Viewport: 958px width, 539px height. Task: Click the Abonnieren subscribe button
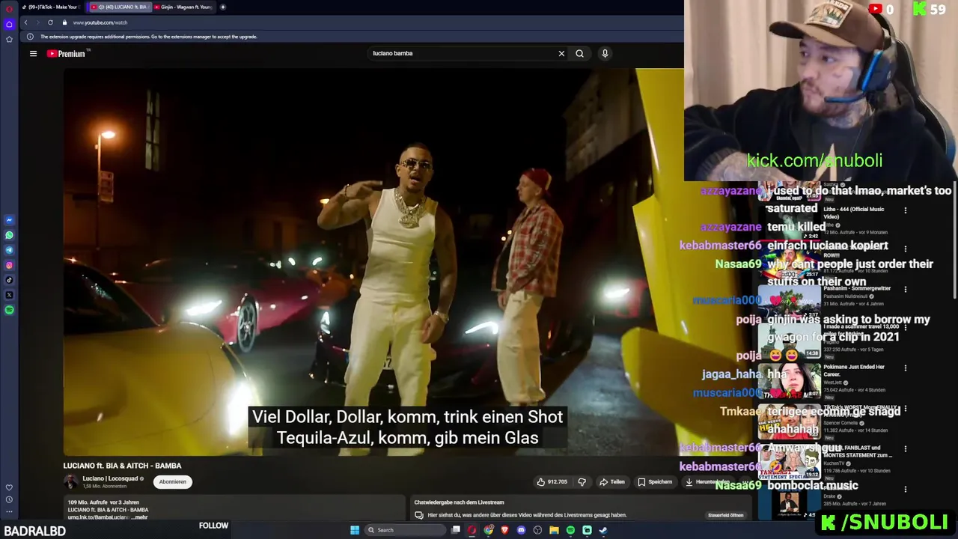point(172,482)
